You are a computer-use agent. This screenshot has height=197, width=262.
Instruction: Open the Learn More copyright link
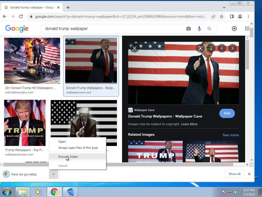tap(189, 124)
